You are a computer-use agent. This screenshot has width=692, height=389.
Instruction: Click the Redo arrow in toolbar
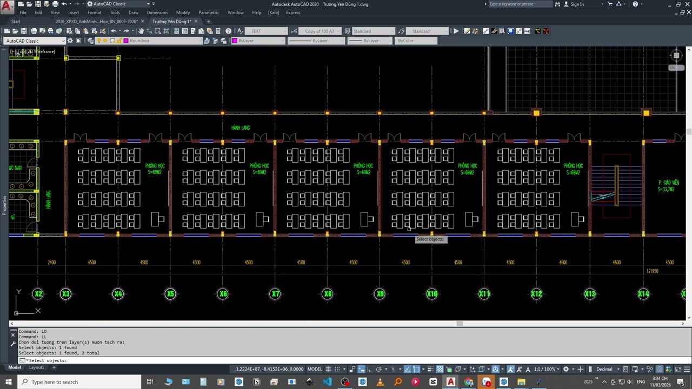(127, 31)
